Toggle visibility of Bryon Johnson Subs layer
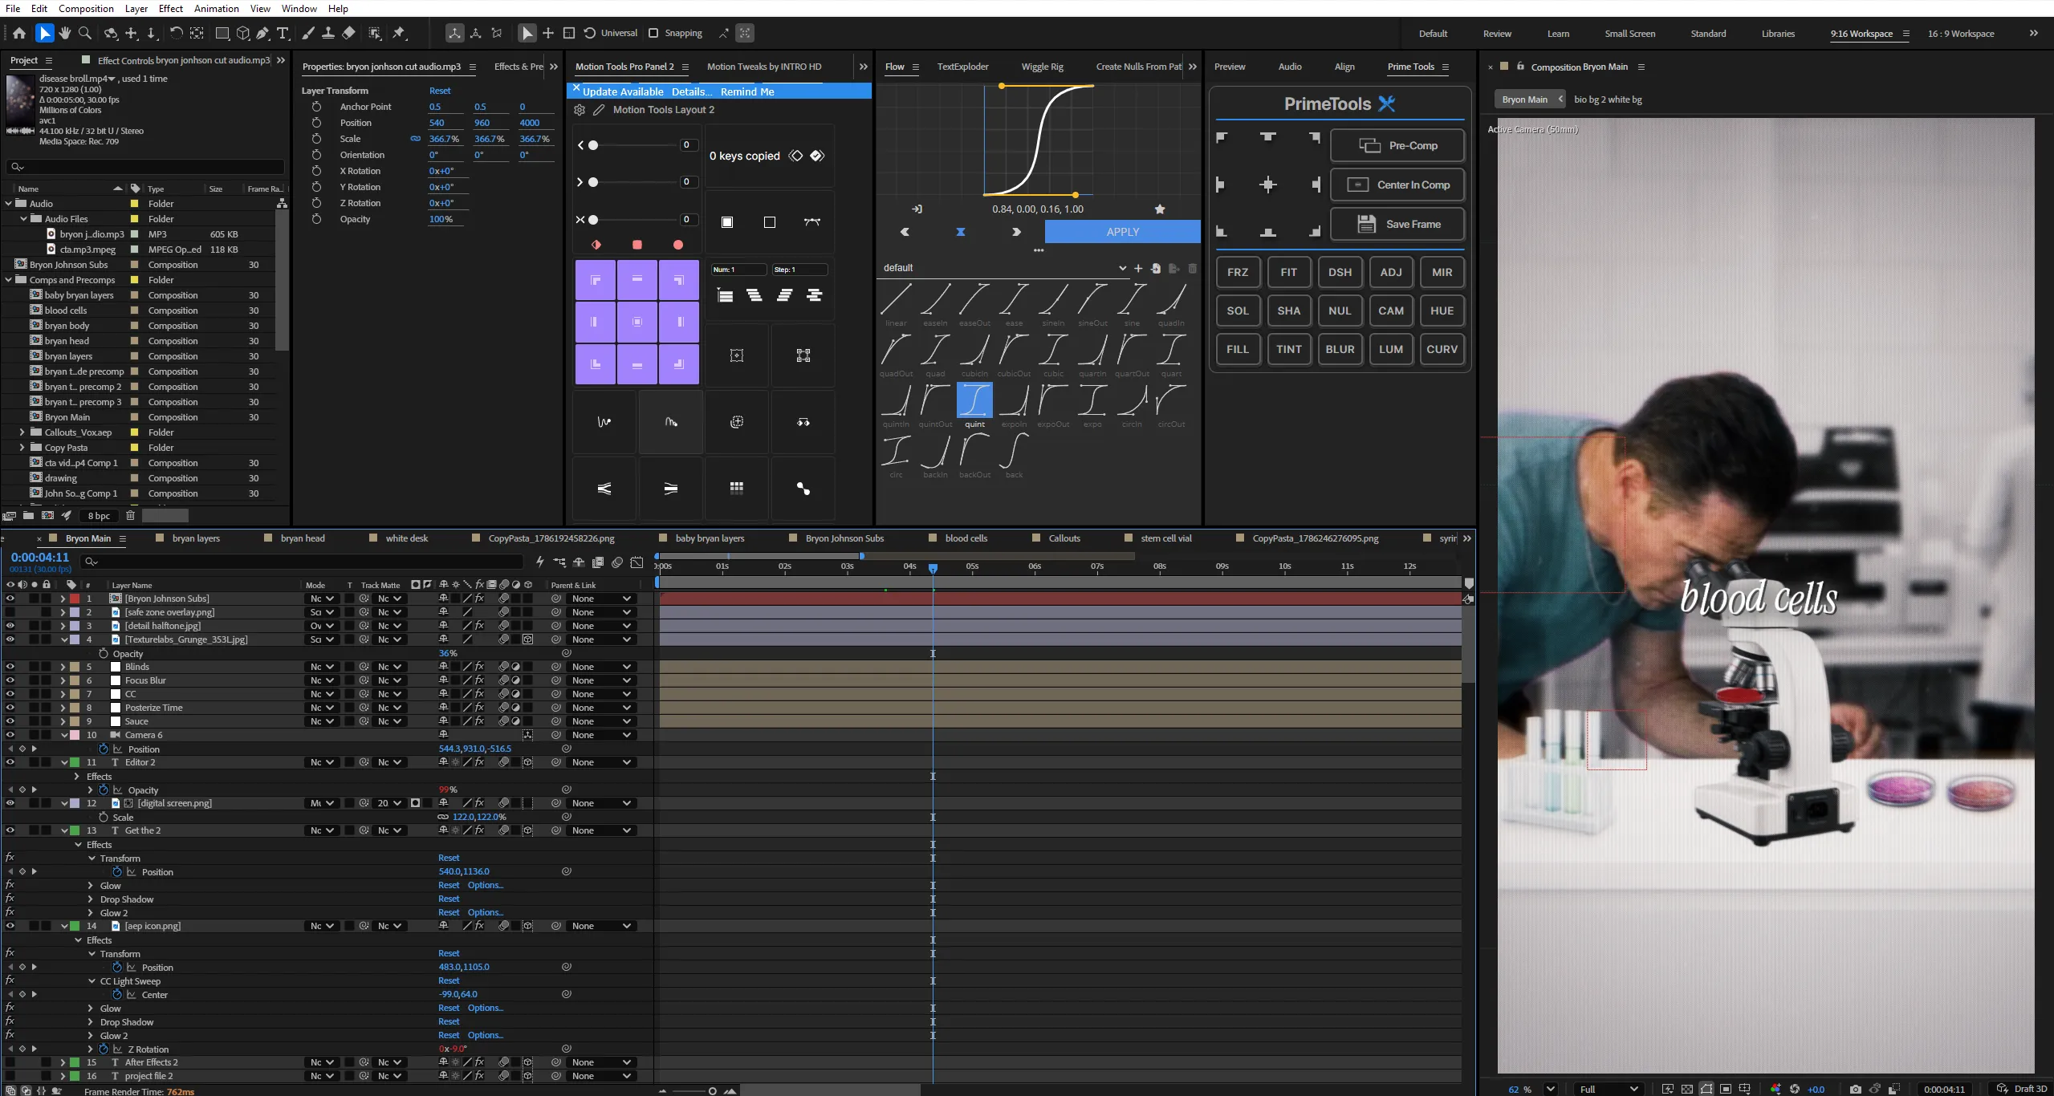2054x1096 pixels. [x=10, y=599]
